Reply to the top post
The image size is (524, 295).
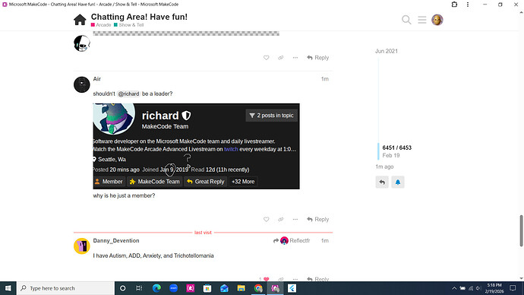[x=317, y=58]
